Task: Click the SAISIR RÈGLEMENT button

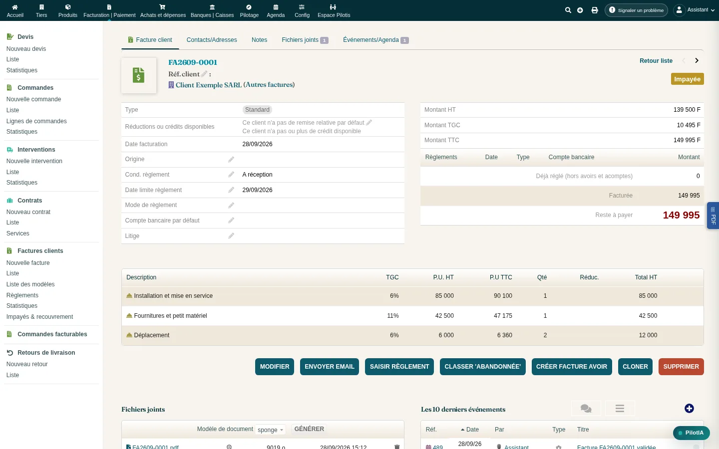Action: [x=399, y=367]
